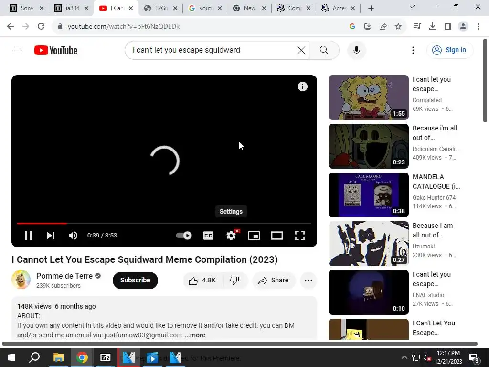Subscribe to Pomme de Terre
489x367 pixels.
point(135,280)
